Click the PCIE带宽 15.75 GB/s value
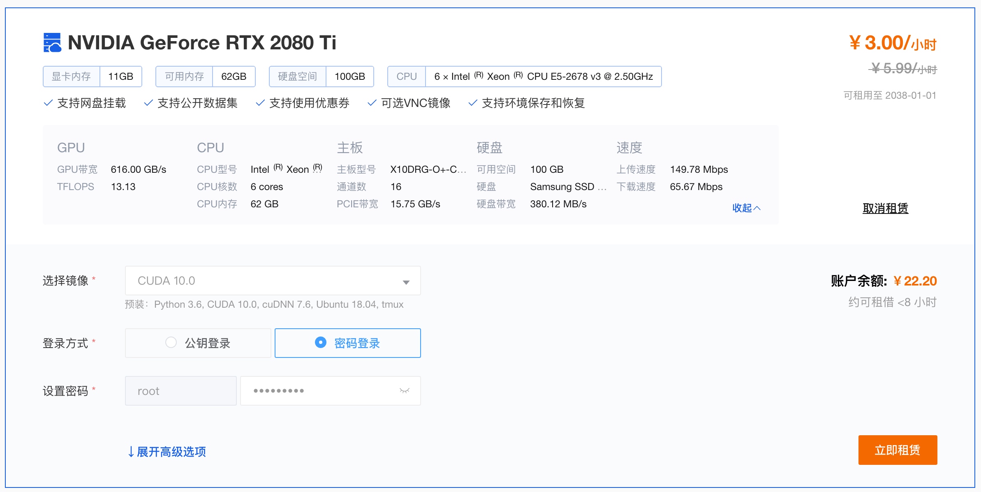This screenshot has height=492, width=981. 415,204
